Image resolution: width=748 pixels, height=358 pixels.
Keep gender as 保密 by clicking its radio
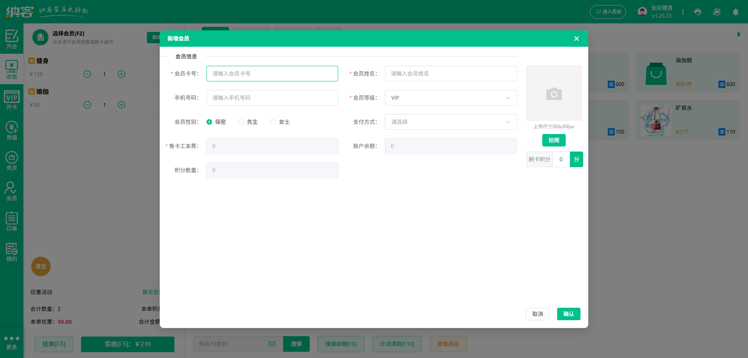(209, 122)
